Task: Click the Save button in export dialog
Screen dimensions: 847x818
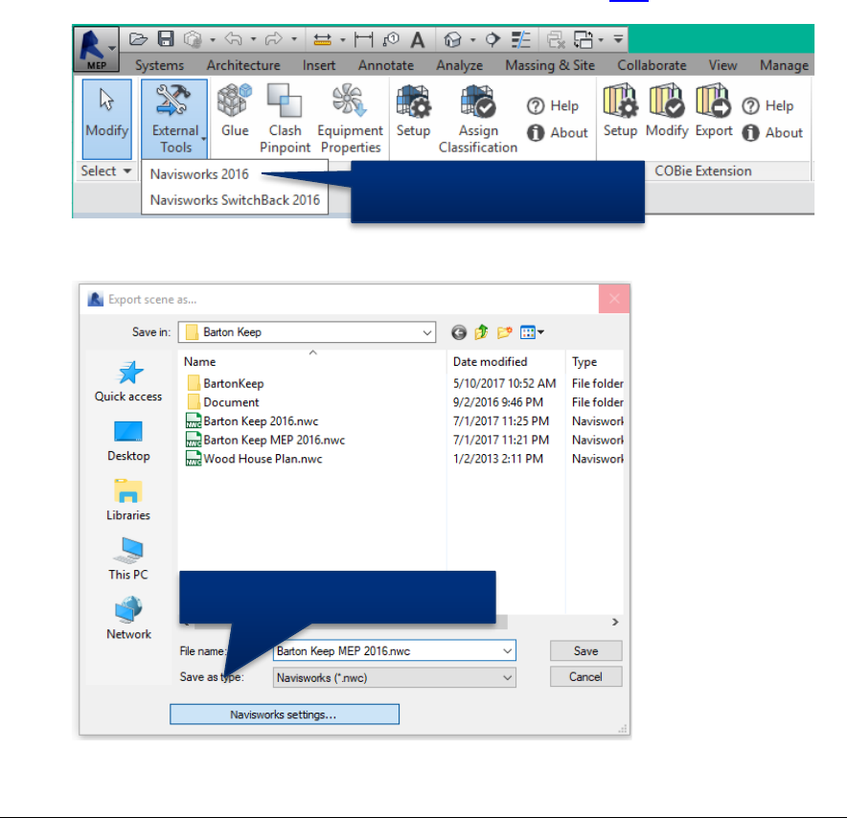Action: [x=586, y=651]
